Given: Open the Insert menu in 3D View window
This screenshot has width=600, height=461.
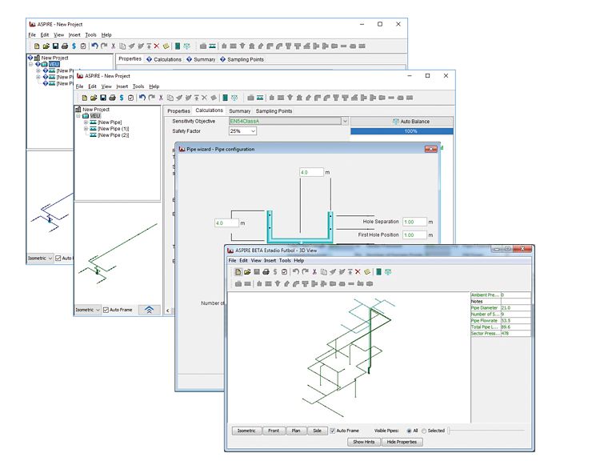Looking at the screenshot, I should (x=270, y=260).
